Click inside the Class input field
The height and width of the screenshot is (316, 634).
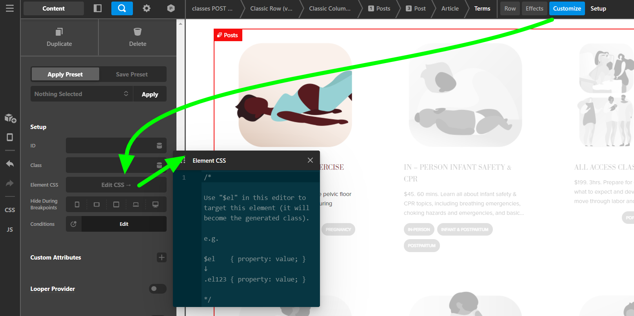(110, 165)
